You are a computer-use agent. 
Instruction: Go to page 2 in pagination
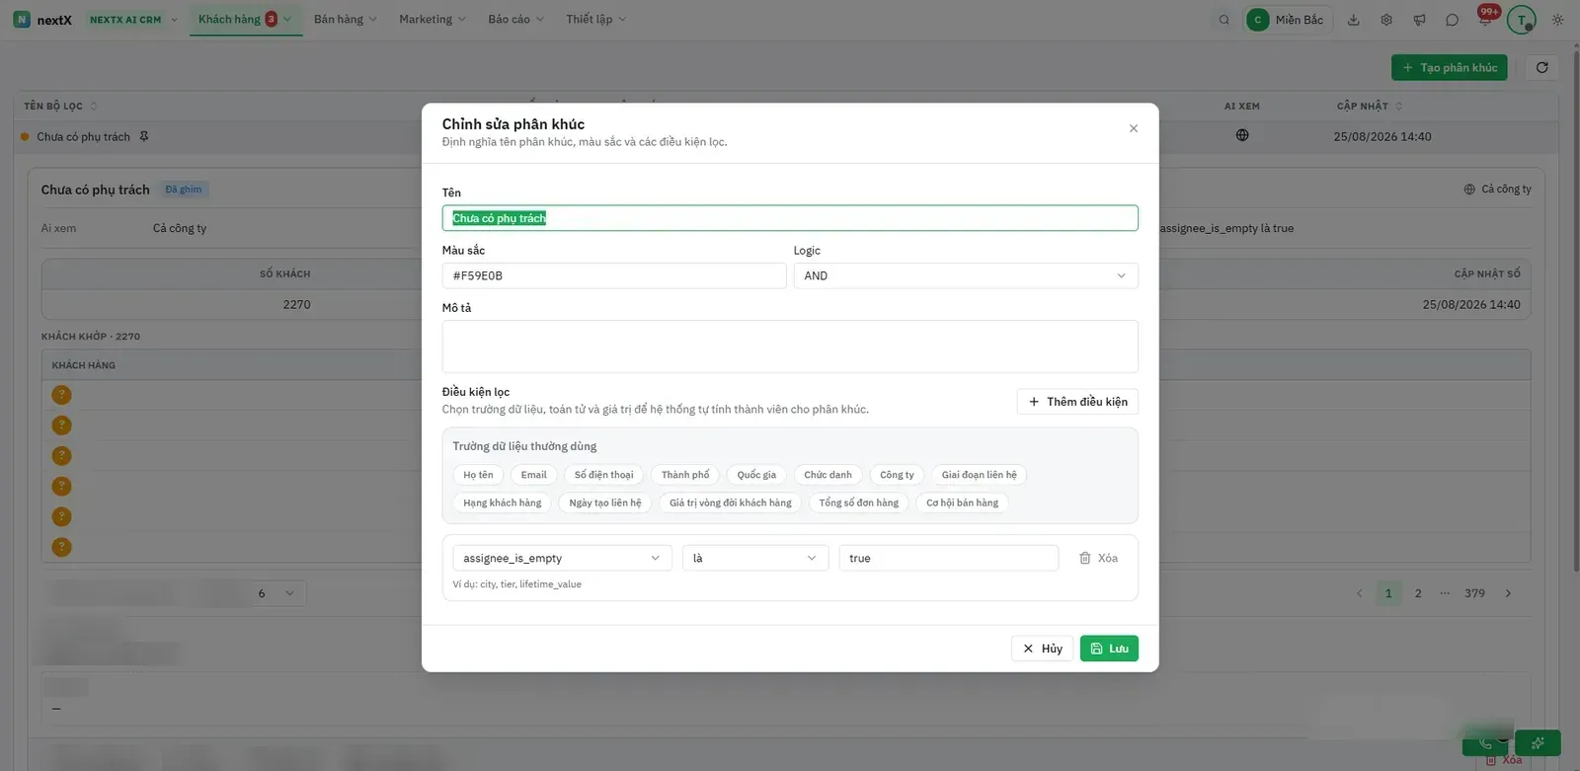(x=1418, y=593)
